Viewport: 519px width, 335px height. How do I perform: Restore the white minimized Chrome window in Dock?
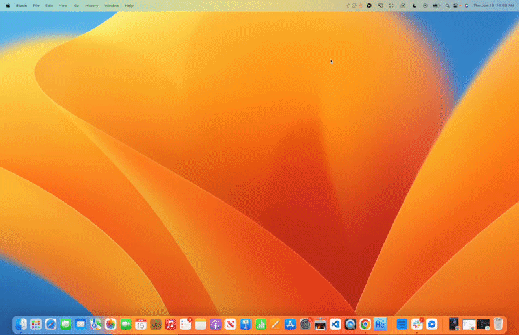point(468,325)
